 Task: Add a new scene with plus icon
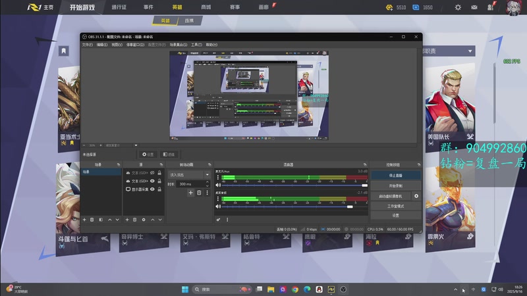84,220
